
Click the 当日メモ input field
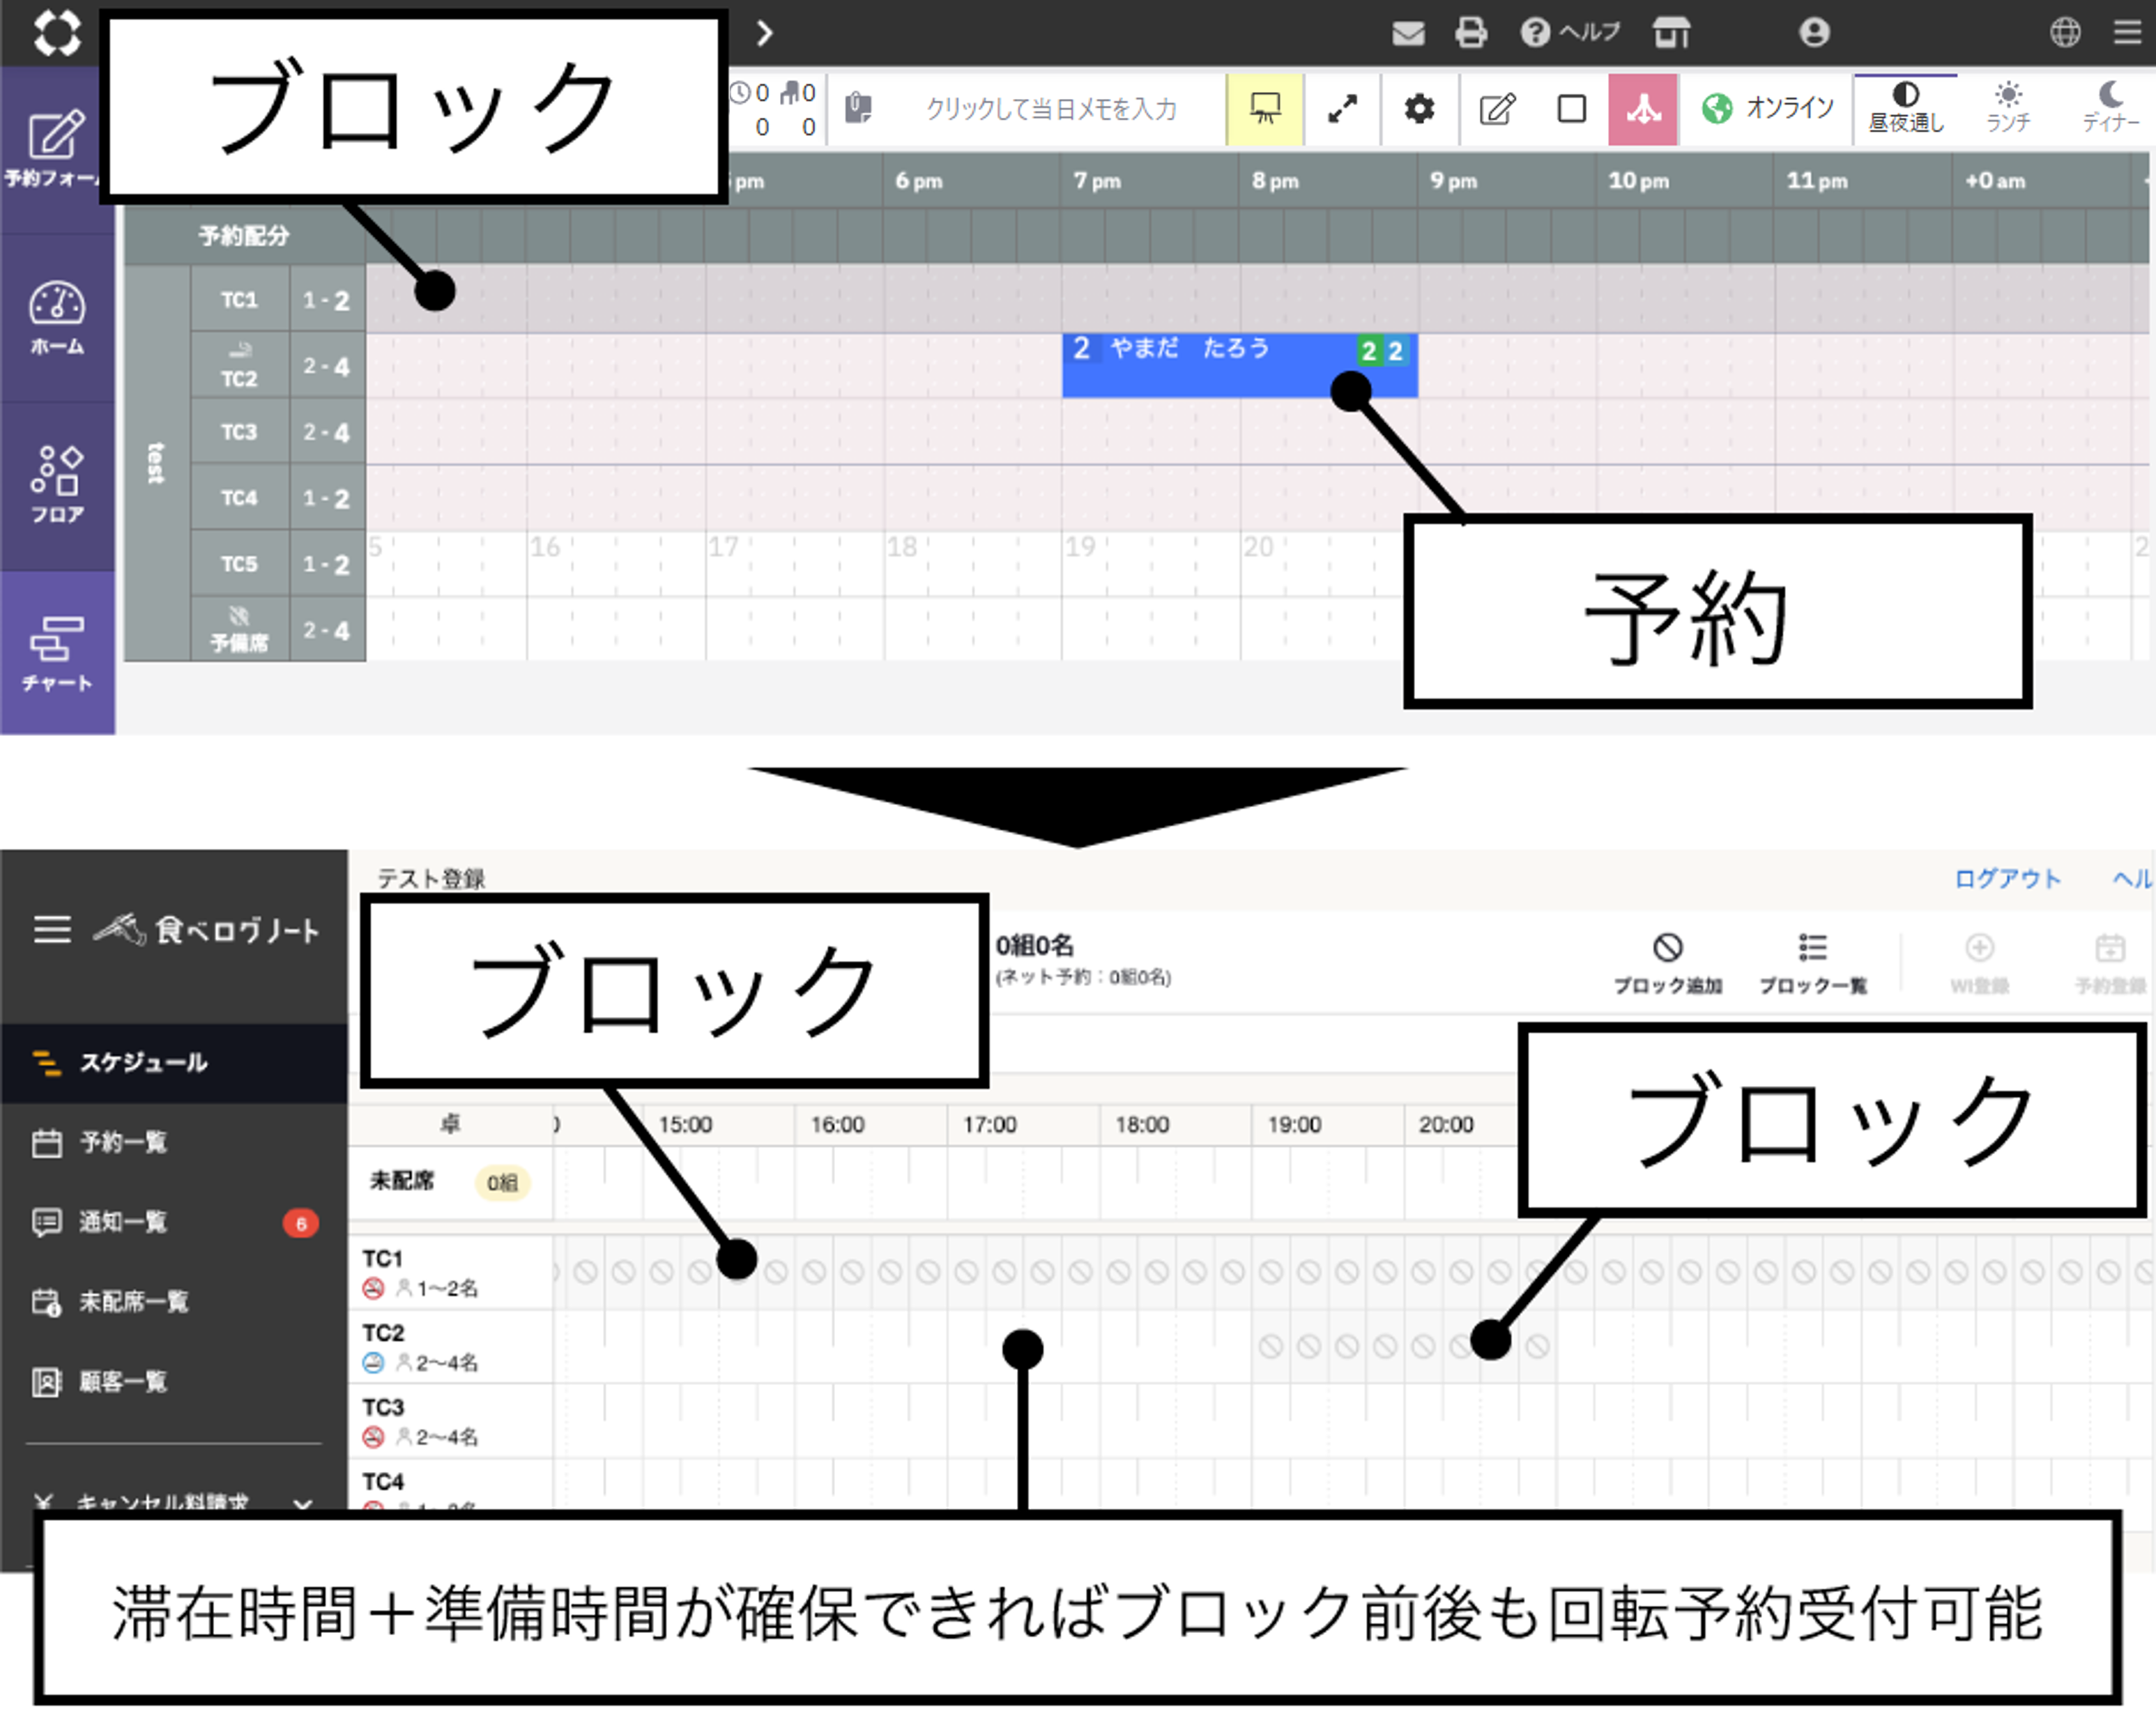1051,109
